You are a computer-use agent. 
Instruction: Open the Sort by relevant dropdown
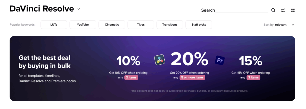tap(279, 25)
